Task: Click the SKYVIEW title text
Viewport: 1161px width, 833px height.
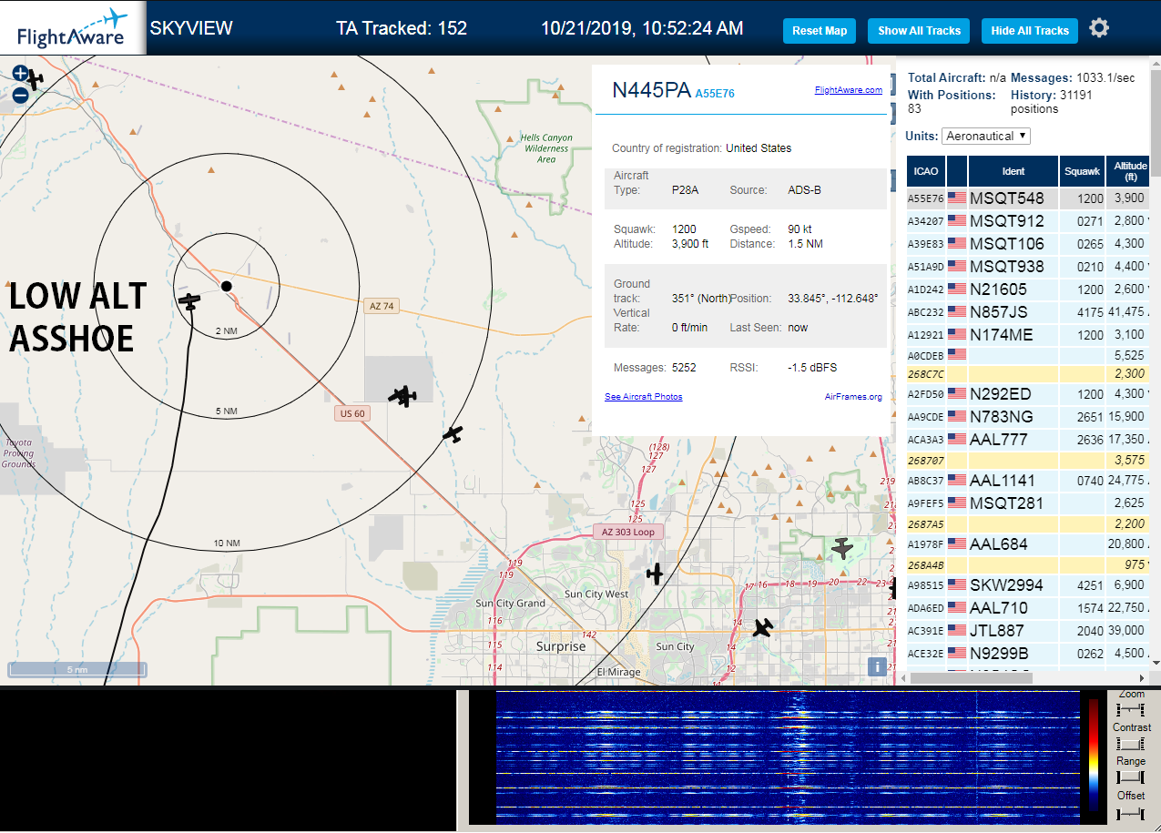Action: (191, 28)
